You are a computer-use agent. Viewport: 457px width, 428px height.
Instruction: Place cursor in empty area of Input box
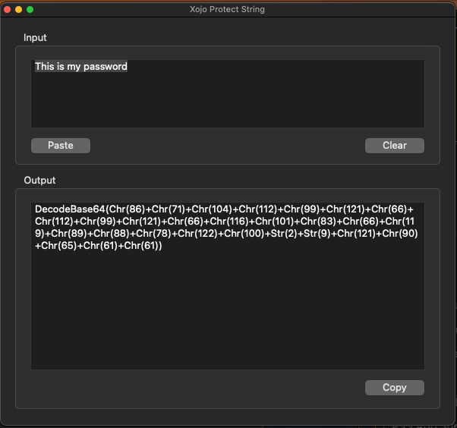pos(228,100)
